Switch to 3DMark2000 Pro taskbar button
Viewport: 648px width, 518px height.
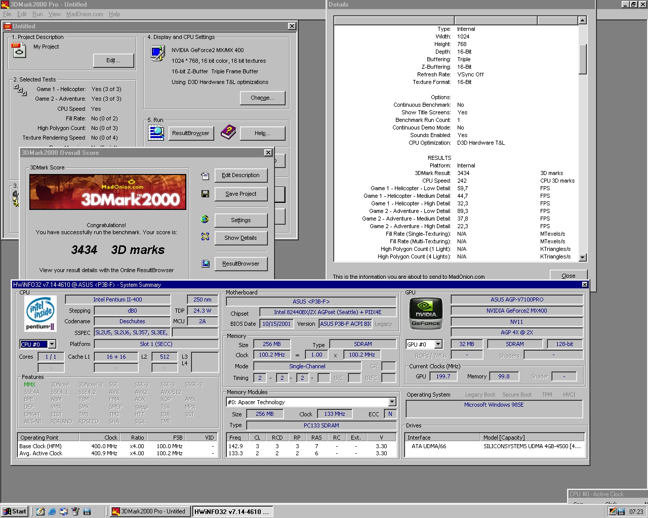(x=150, y=511)
